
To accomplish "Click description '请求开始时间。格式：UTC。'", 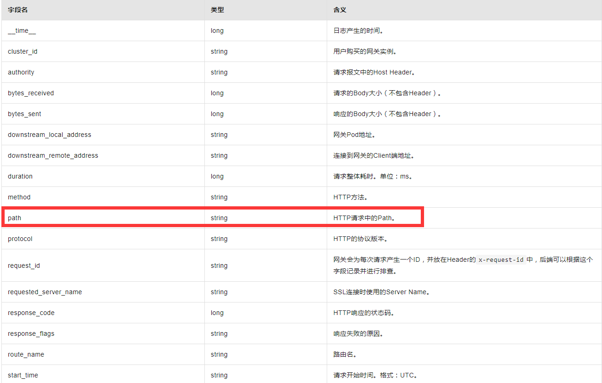I will [x=376, y=375].
